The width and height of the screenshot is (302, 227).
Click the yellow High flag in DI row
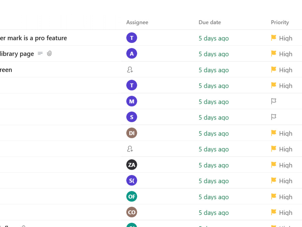click(x=274, y=133)
